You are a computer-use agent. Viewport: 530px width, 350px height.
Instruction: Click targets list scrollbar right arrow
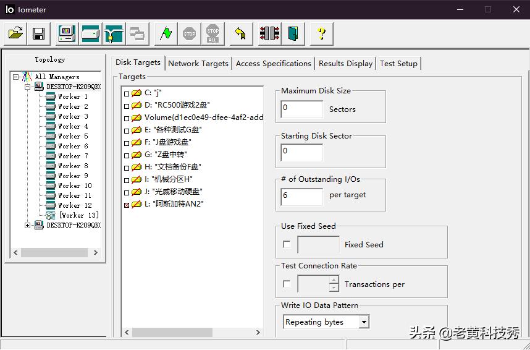(258, 333)
